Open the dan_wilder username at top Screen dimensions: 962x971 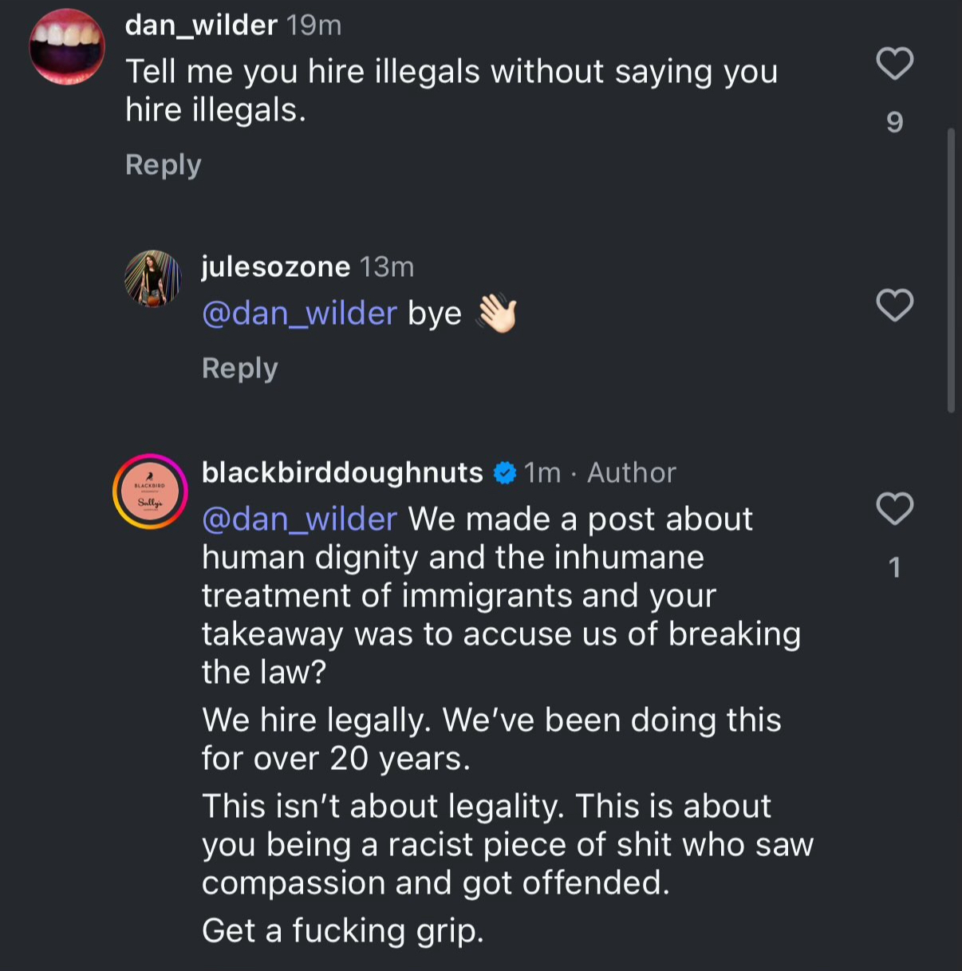pyautogui.click(x=201, y=26)
